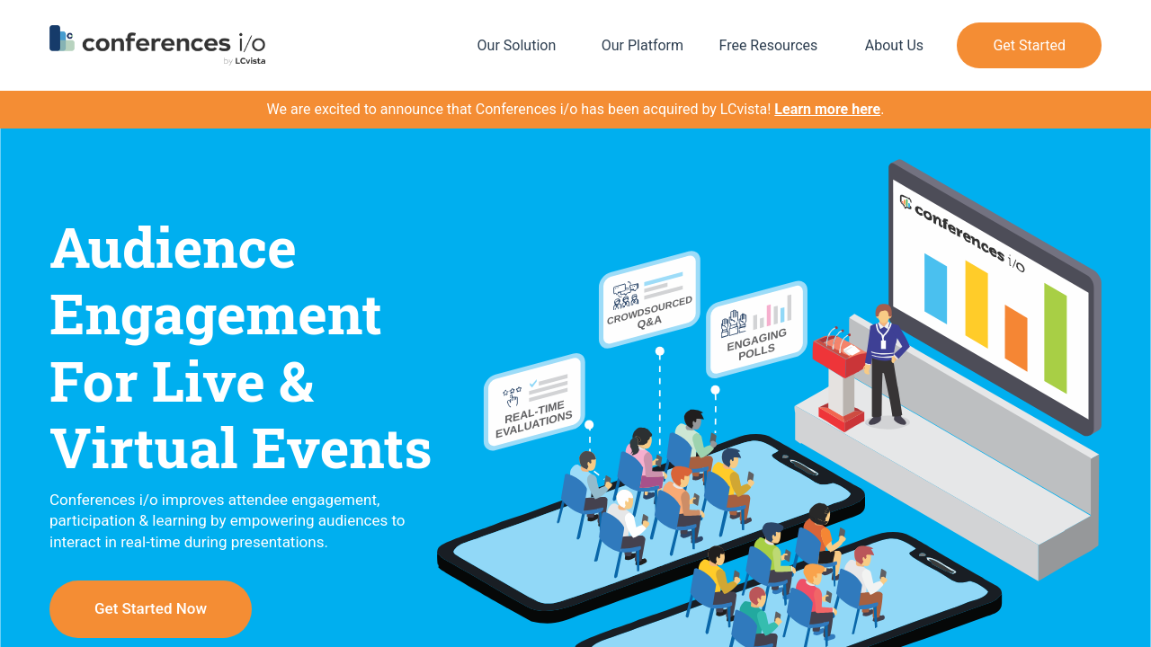1151x647 pixels.
Task: Click the presenter at the red podium
Action: pyautogui.click(x=886, y=365)
